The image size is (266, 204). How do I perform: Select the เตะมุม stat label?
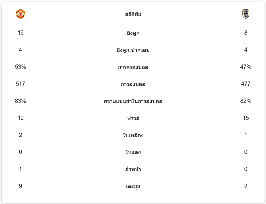coord(133,186)
